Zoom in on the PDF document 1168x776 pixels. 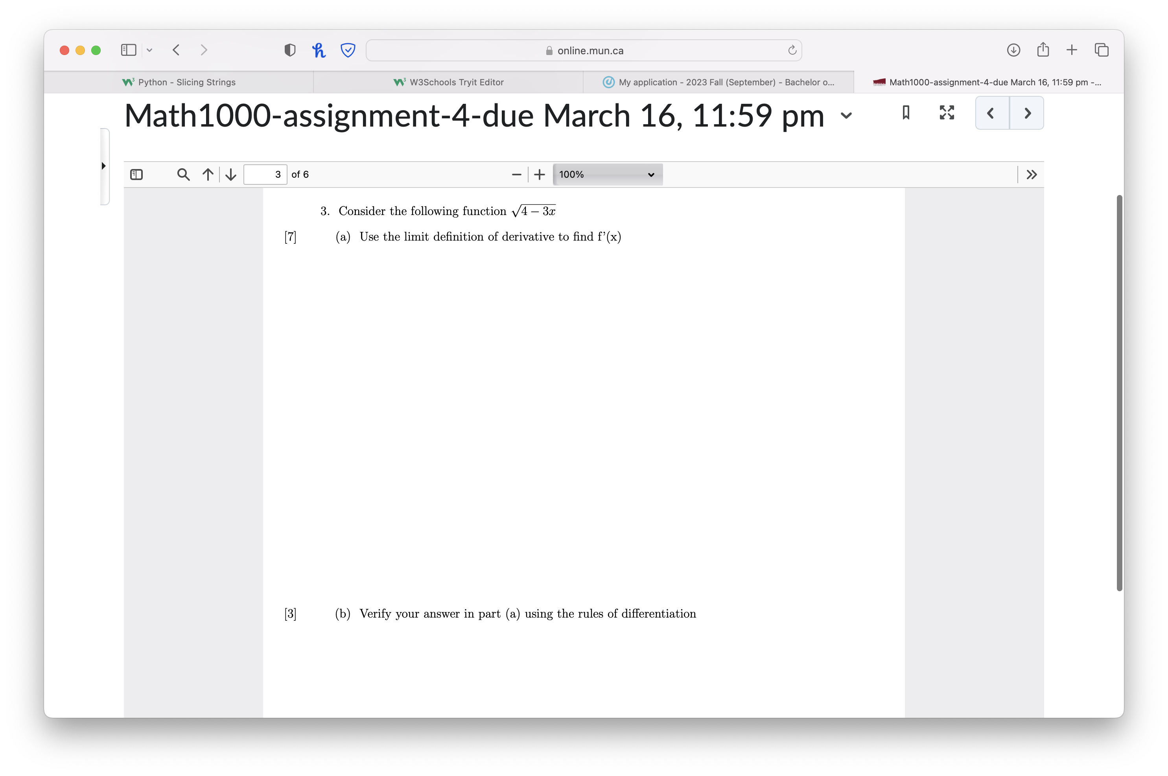539,174
